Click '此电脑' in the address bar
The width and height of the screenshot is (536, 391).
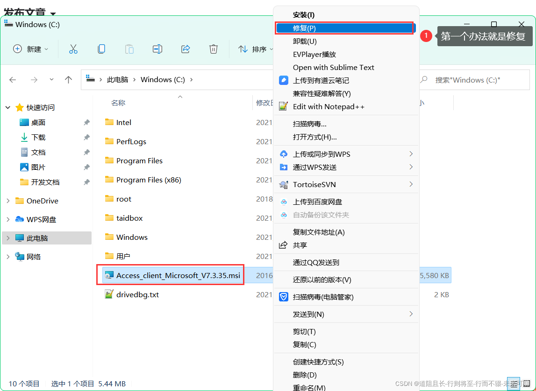tap(117, 79)
